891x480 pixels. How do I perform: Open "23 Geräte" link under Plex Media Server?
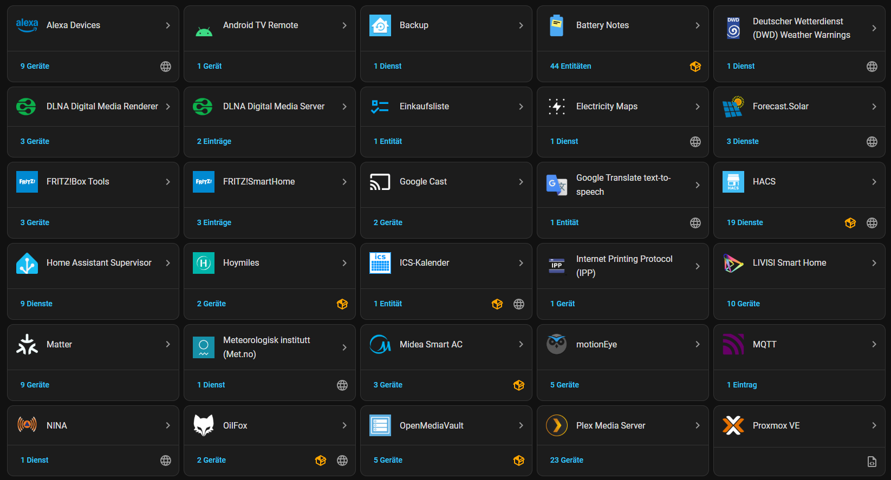click(567, 460)
